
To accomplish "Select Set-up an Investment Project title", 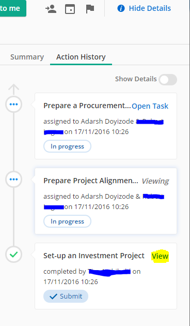I will [94, 256].
